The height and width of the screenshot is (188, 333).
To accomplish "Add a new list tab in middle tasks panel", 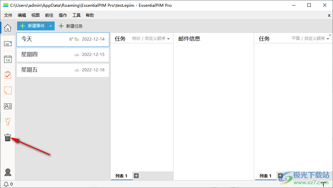I will pos(136,176).
